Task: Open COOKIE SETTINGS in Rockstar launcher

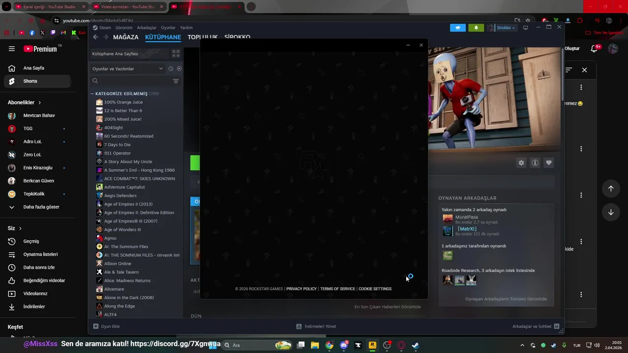Action: point(375,289)
